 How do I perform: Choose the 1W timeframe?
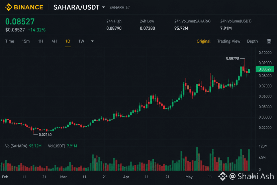coord(81,41)
